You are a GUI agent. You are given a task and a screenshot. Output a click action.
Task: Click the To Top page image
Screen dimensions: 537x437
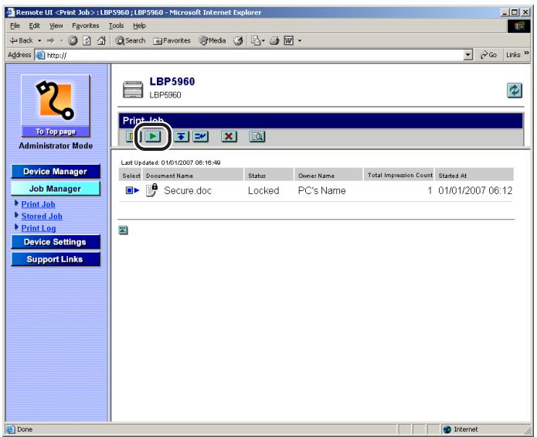pyautogui.click(x=56, y=105)
